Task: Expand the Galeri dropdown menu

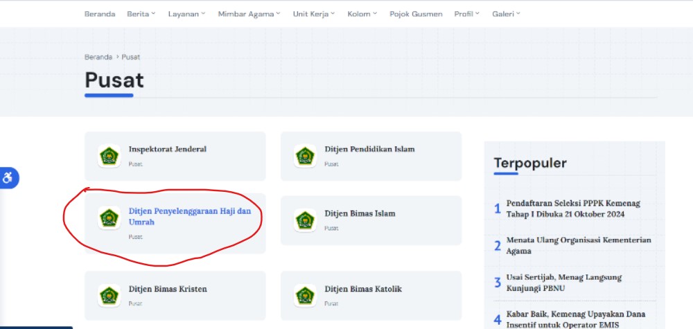Action: (506, 14)
